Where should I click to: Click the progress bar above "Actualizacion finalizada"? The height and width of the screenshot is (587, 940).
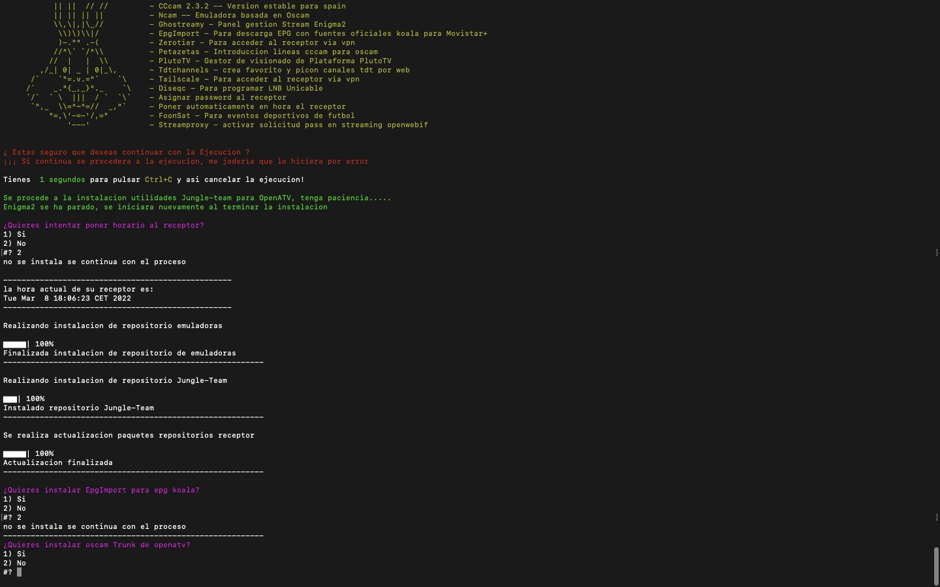pyautogui.click(x=14, y=453)
